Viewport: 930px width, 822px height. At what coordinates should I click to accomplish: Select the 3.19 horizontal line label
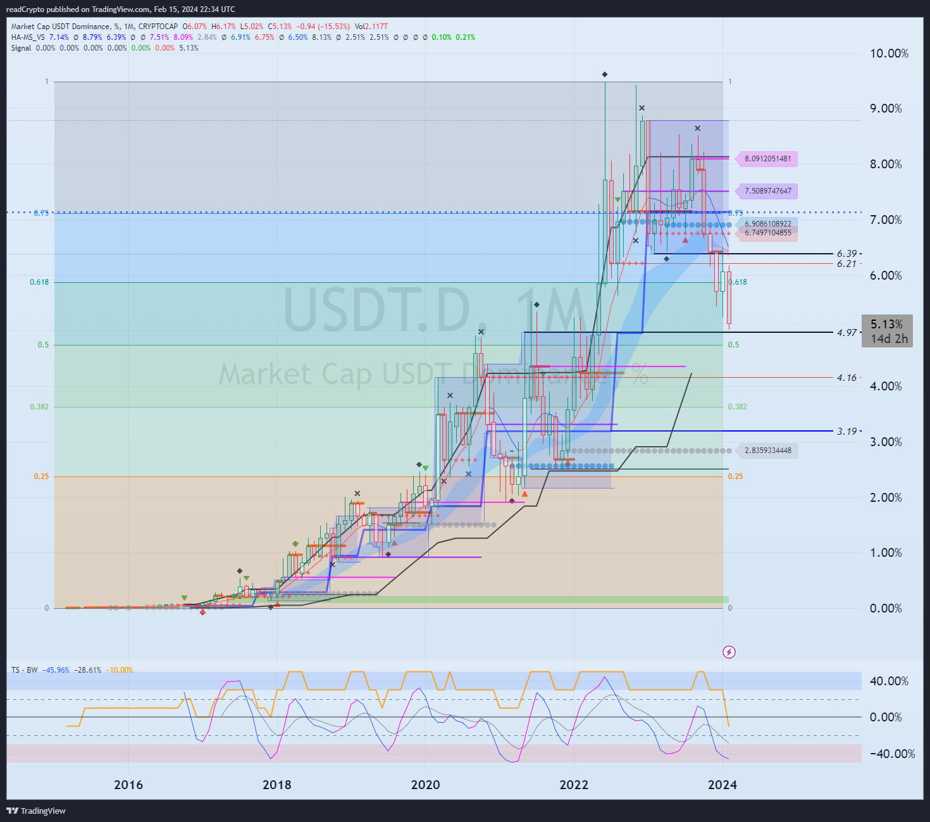tap(846, 432)
